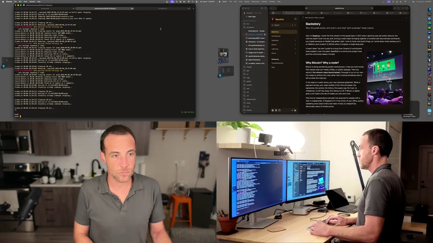Open the Safari share icon

pos(398,8)
